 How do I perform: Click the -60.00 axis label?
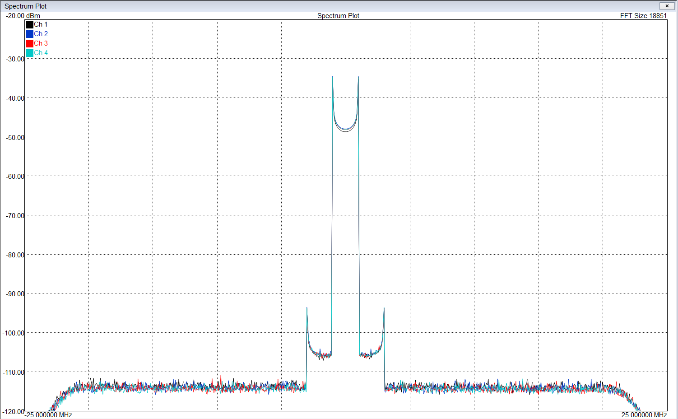[x=15, y=177]
